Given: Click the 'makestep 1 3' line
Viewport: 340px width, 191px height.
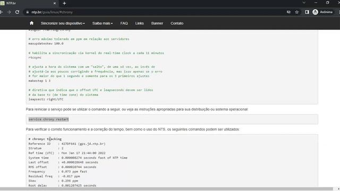Looking at the screenshot, I should [39, 81].
